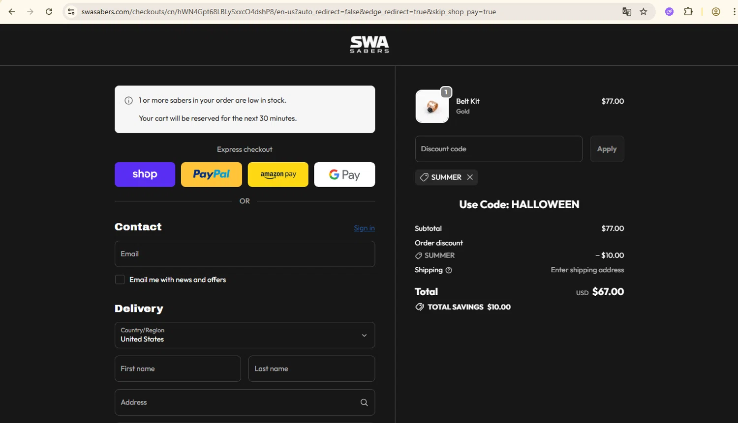The image size is (738, 423).
Task: Focus the Address field
Action: [x=245, y=402]
